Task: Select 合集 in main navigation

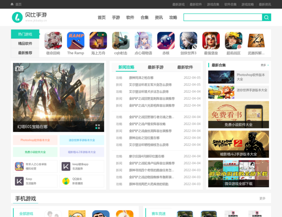Action: coord(144,17)
